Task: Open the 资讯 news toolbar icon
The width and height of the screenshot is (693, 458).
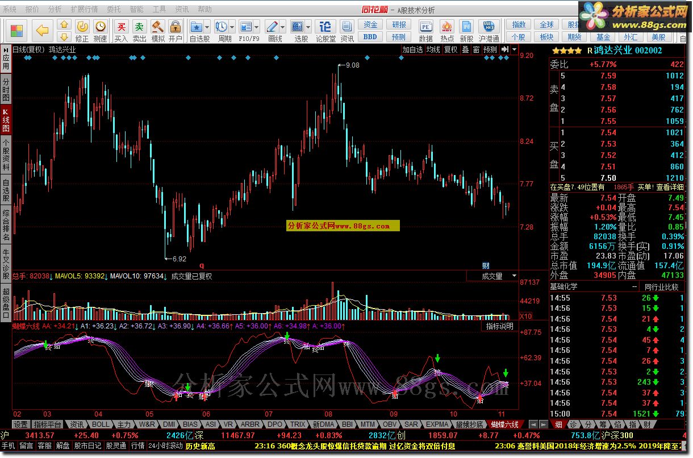Action: 346,31
